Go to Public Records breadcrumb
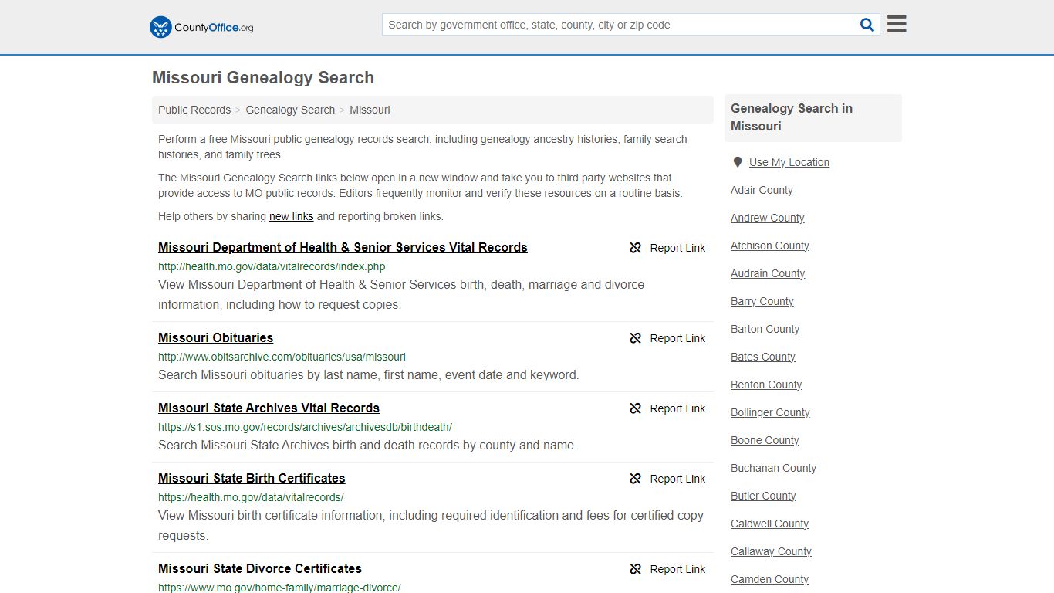Image resolution: width=1054 pixels, height=593 pixels. [194, 110]
